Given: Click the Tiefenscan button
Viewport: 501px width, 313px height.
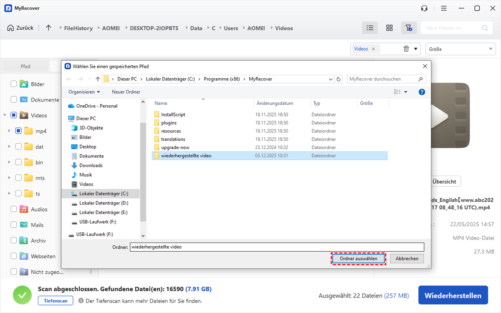Looking at the screenshot, I should pyautogui.click(x=56, y=300).
